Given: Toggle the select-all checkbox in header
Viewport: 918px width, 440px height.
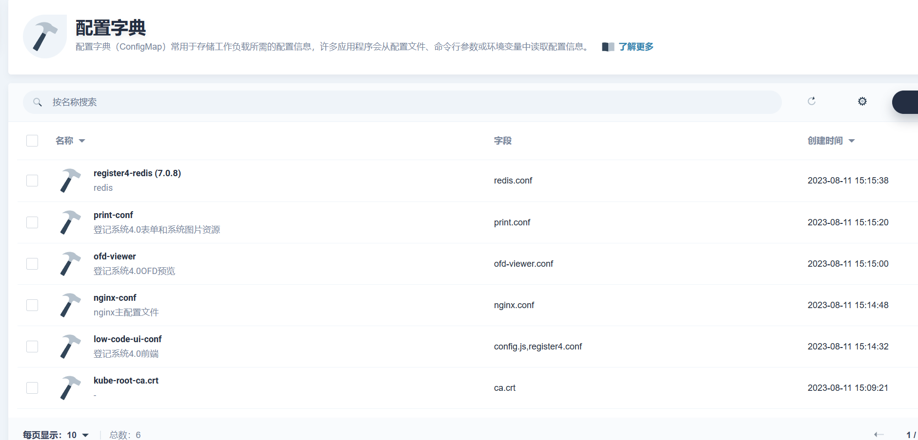Looking at the screenshot, I should click(x=32, y=141).
